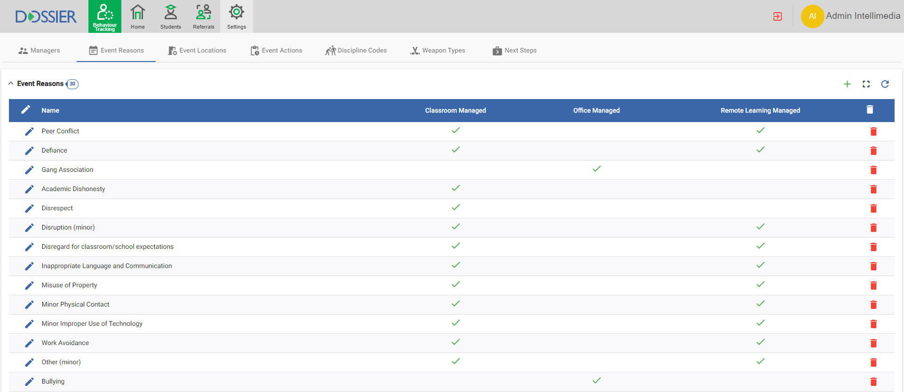
Task: Refresh the Event Reasons list
Action: 885,84
